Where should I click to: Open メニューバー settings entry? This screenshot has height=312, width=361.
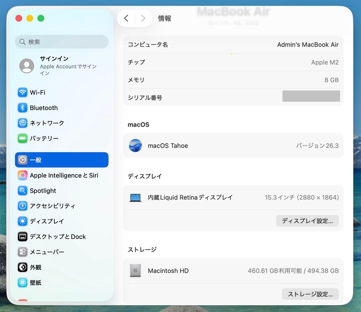tap(22, 252)
